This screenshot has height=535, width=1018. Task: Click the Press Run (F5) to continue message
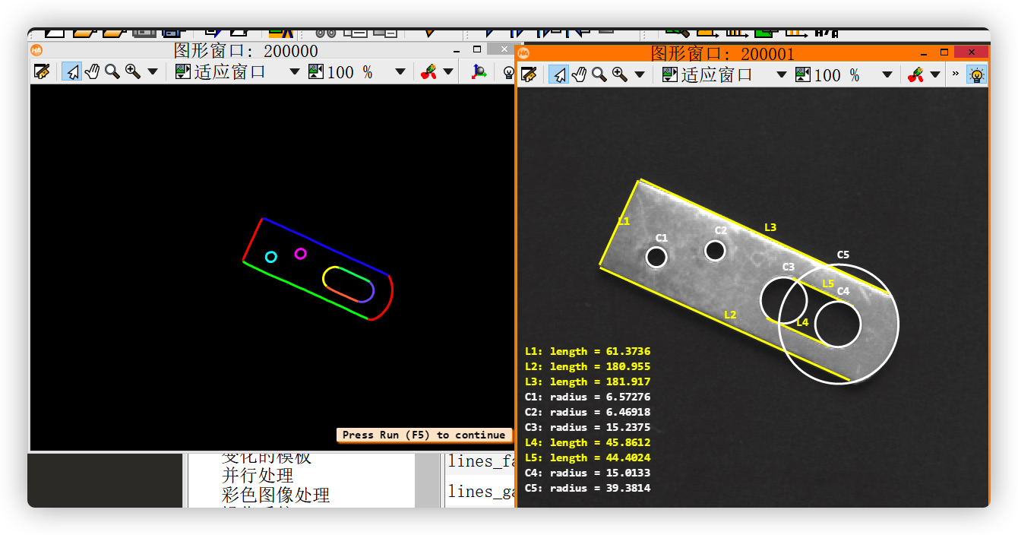tap(424, 435)
